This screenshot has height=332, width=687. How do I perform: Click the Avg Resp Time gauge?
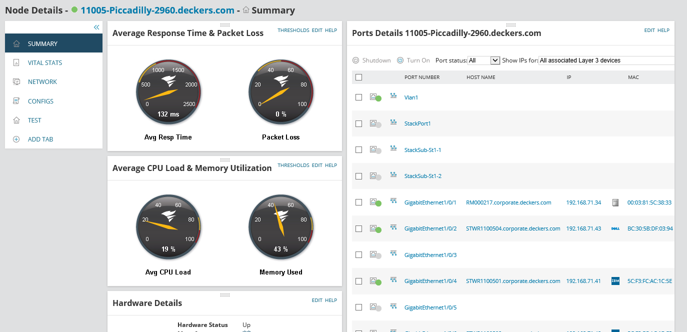click(x=168, y=92)
